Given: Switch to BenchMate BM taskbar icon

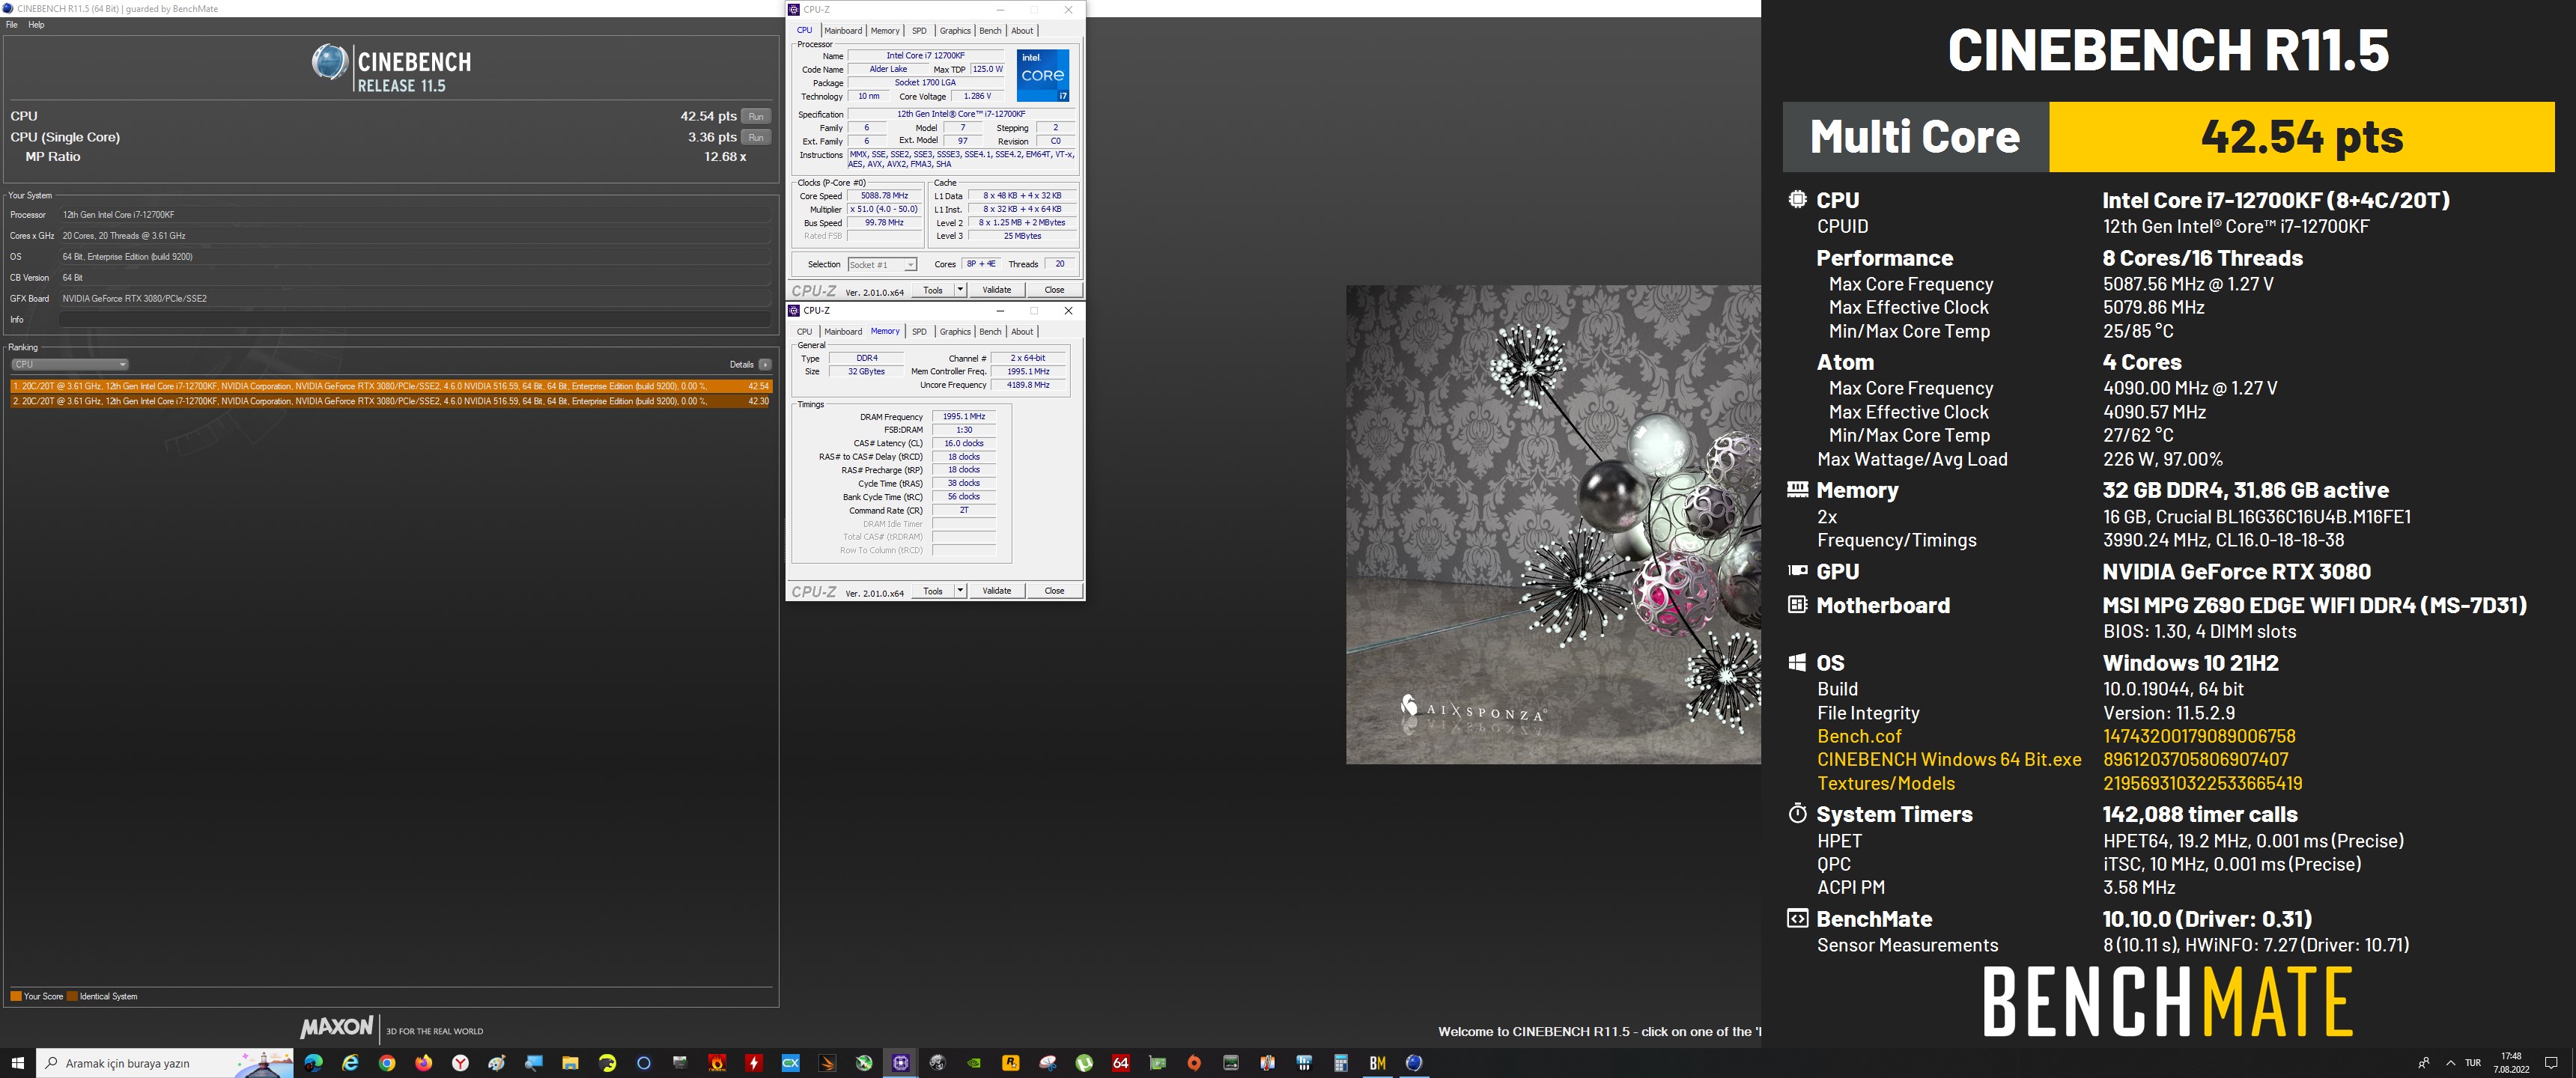Looking at the screenshot, I should coord(1378,1063).
